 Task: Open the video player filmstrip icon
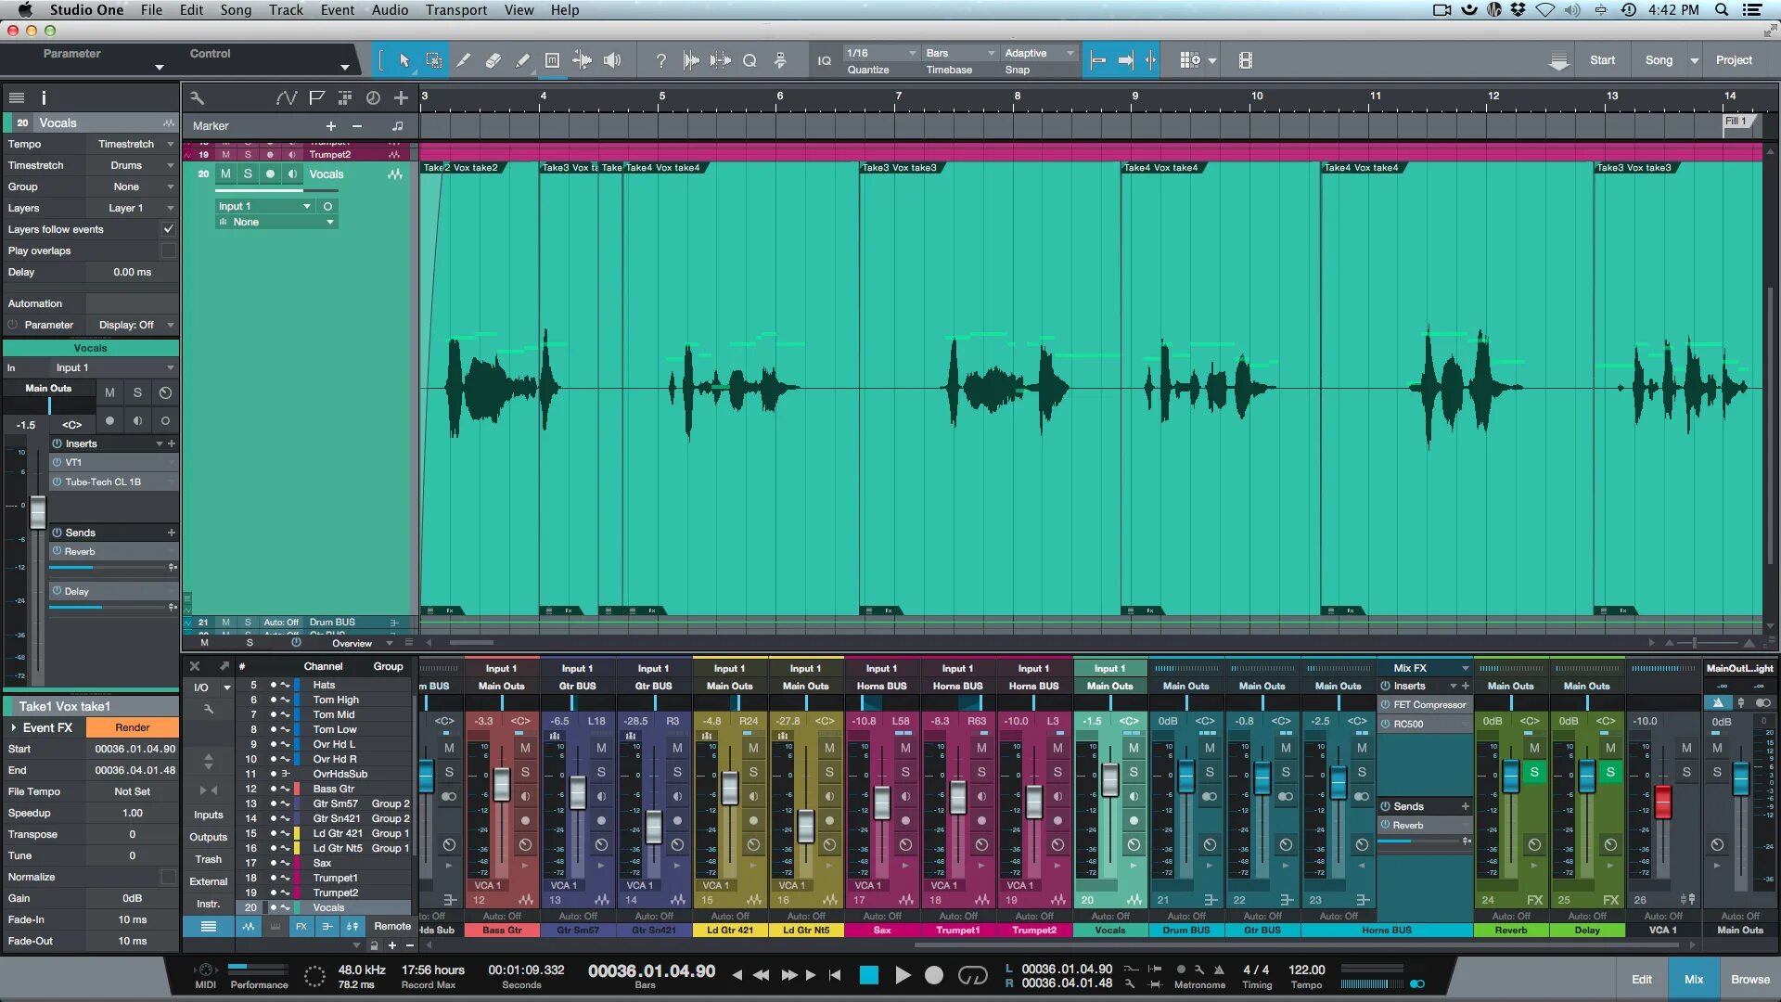click(x=1245, y=61)
